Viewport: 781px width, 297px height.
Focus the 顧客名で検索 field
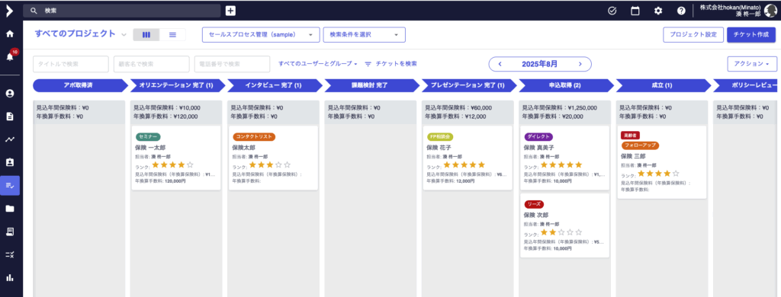point(152,64)
